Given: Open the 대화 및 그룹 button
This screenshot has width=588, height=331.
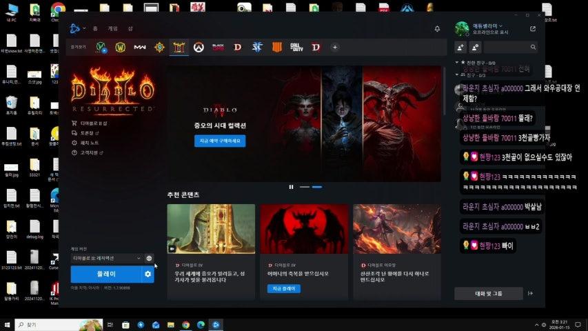Looking at the screenshot, I should point(489,294).
